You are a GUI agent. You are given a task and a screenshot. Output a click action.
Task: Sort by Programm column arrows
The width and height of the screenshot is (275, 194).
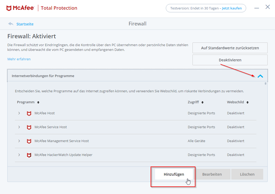(x=38, y=102)
